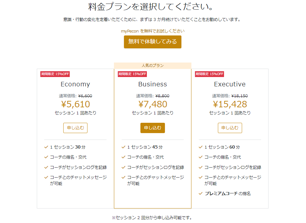
Task: Click Economy checkmark for コーチの指名・交代
Action: pyautogui.click(x=46, y=157)
